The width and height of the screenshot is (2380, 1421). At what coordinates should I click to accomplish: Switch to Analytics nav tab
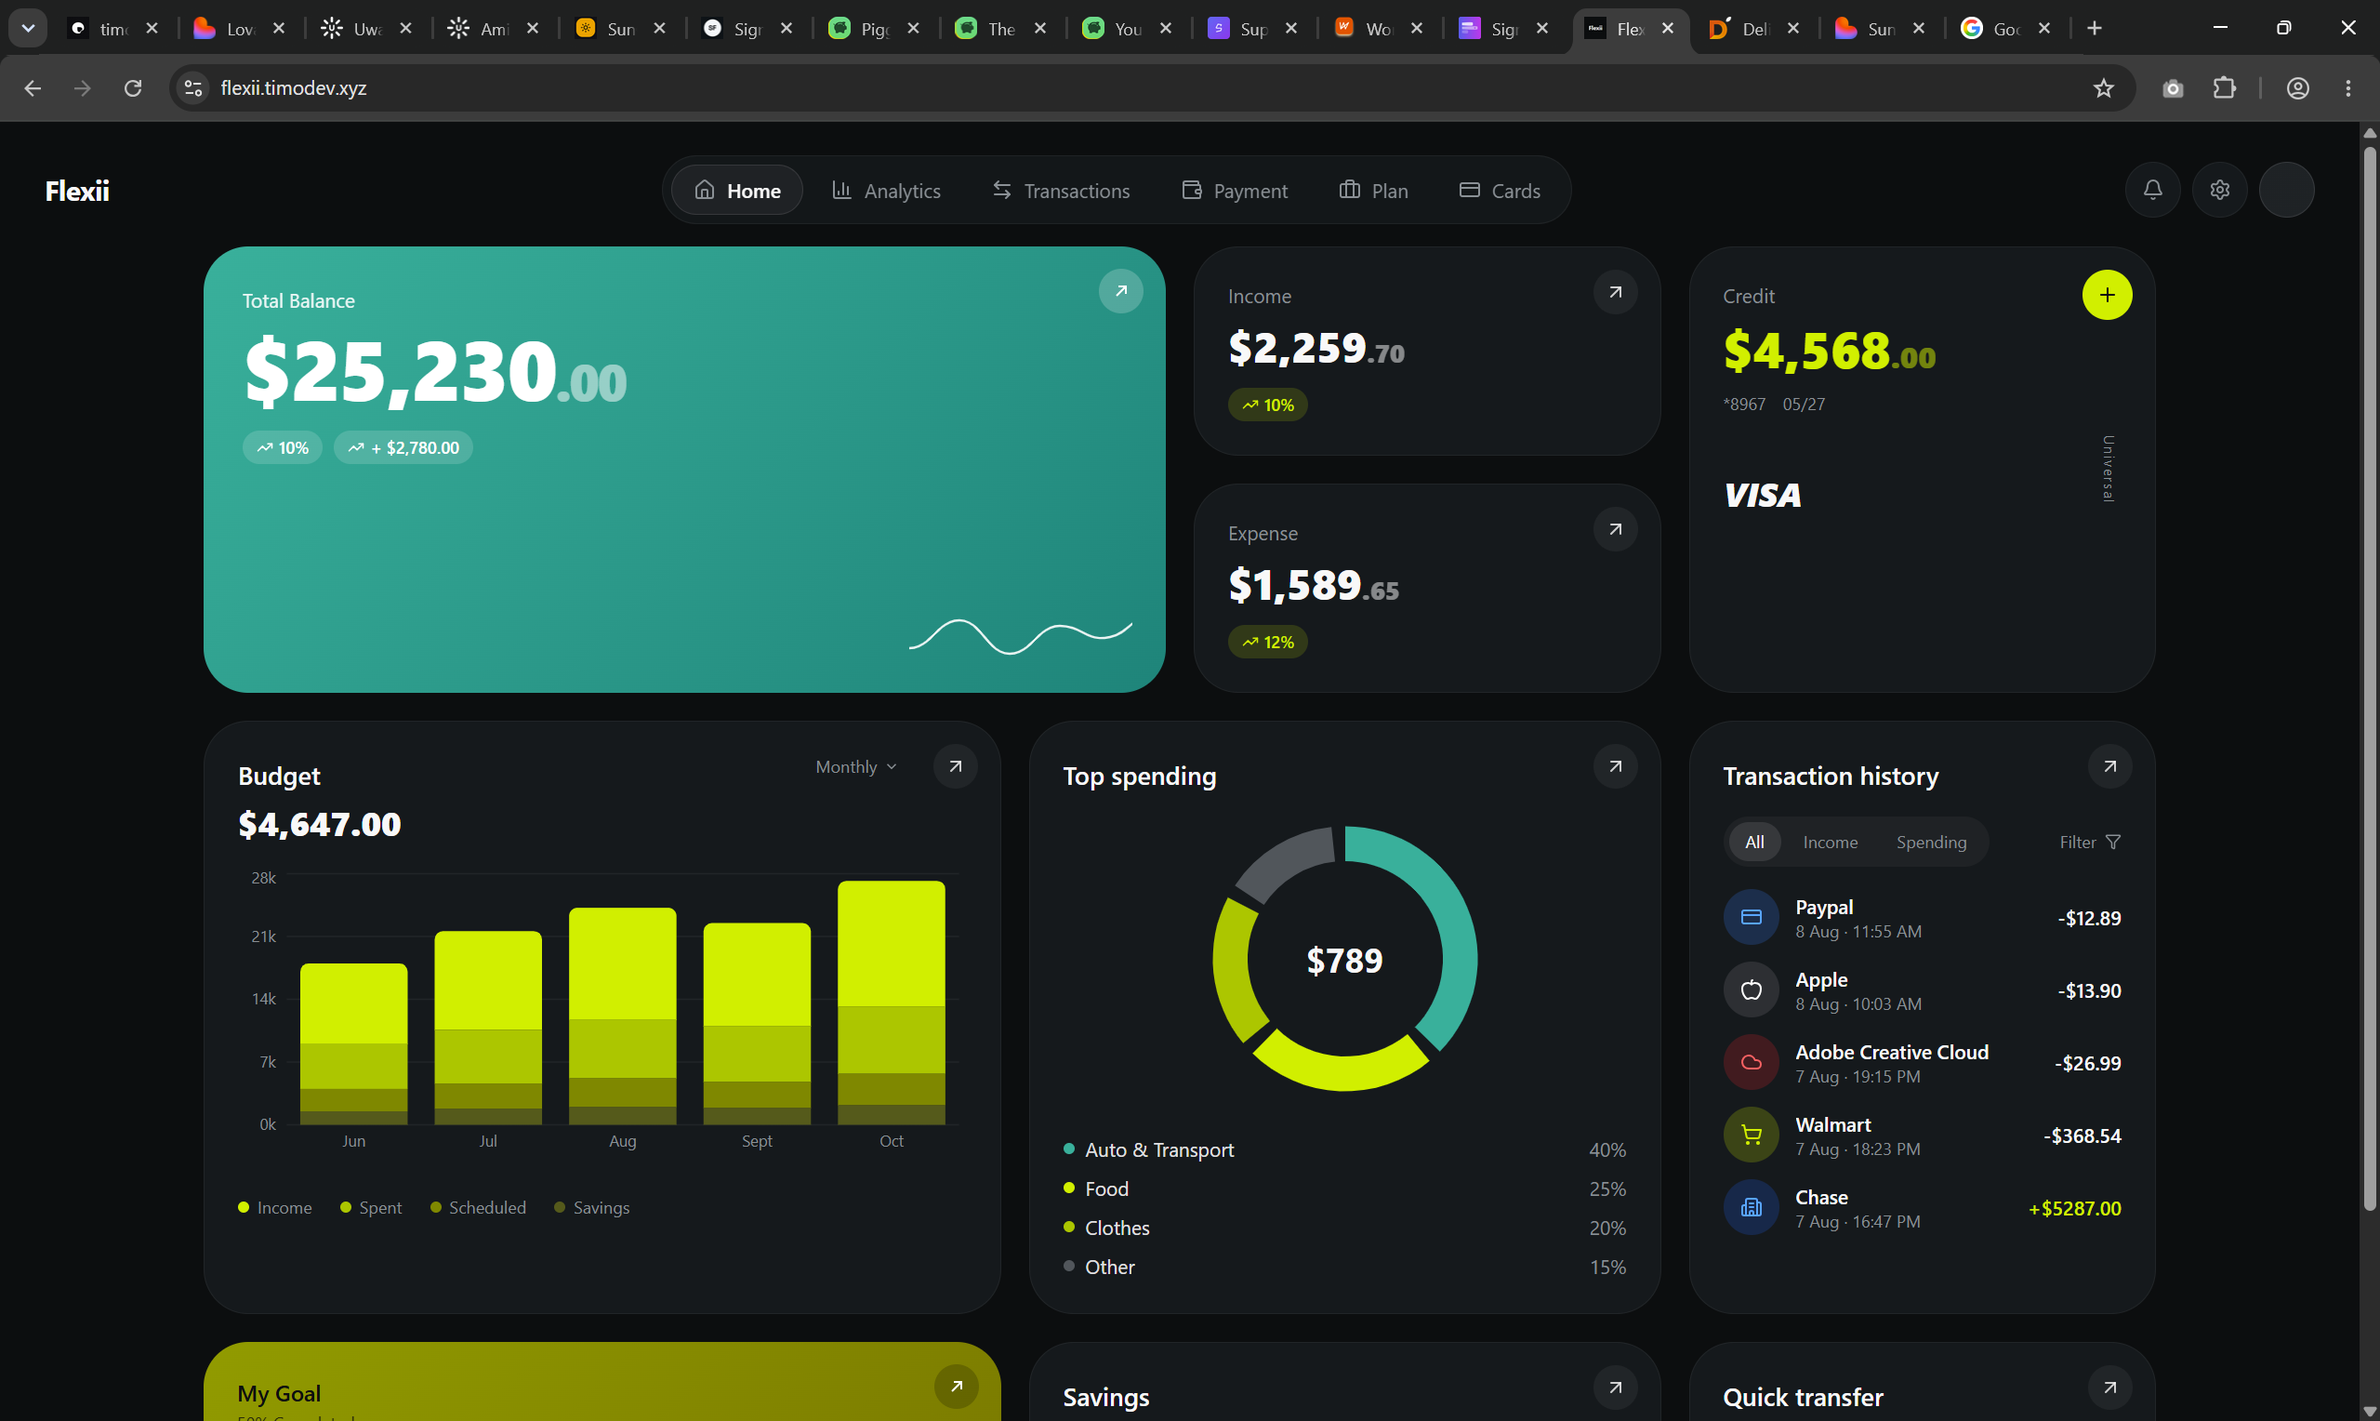[x=886, y=191]
